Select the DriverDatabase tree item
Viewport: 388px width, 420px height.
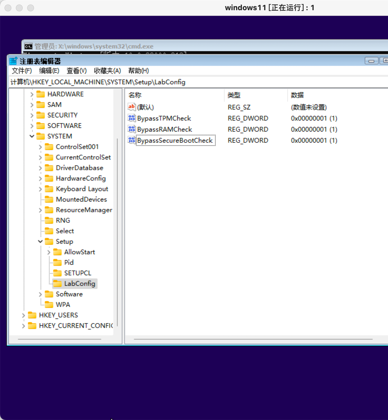click(x=80, y=168)
